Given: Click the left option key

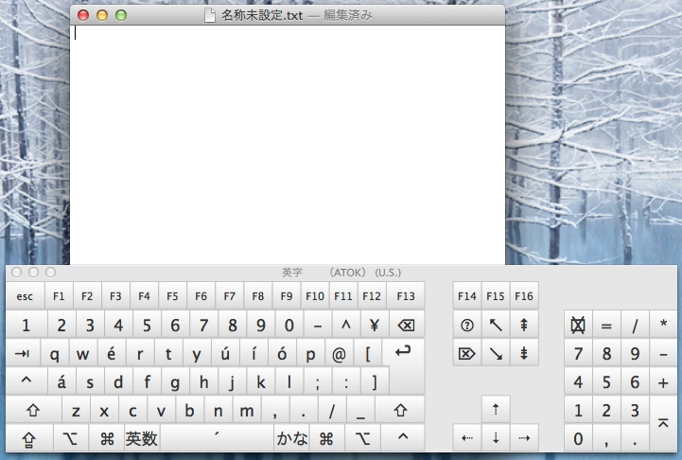Looking at the screenshot, I should point(71,438).
